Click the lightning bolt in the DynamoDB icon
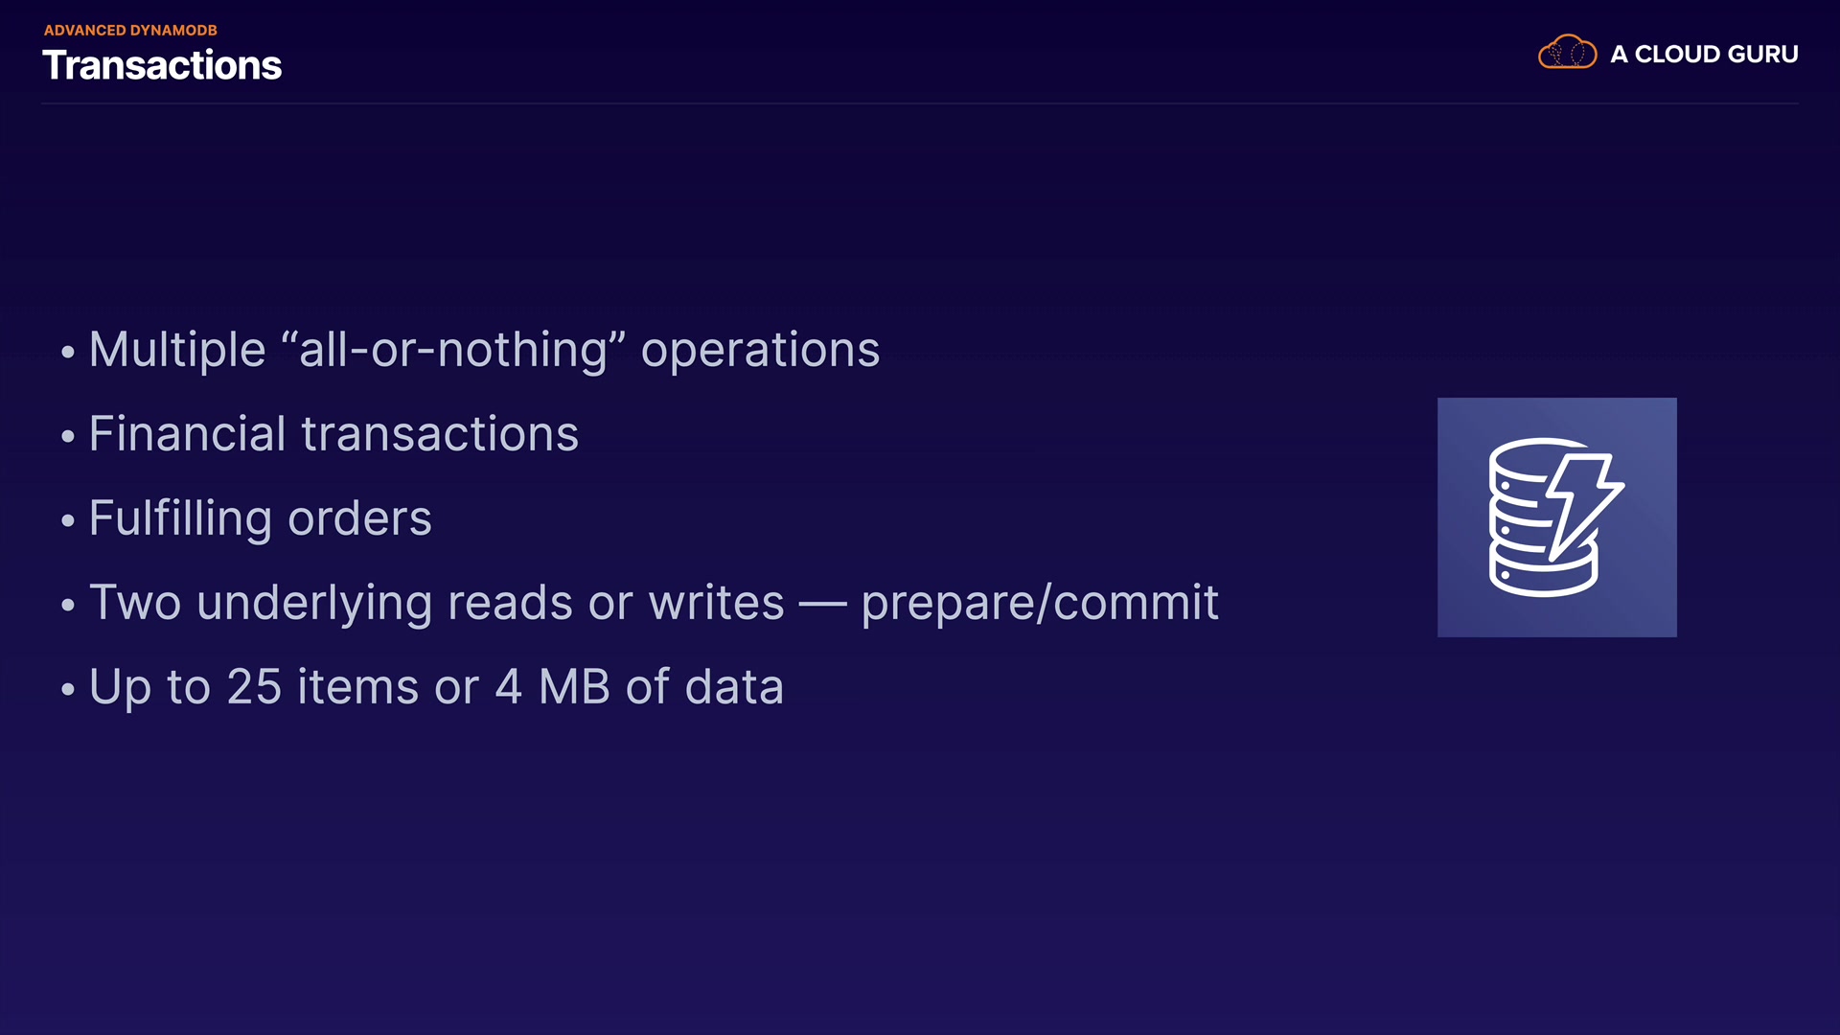 tap(1583, 500)
